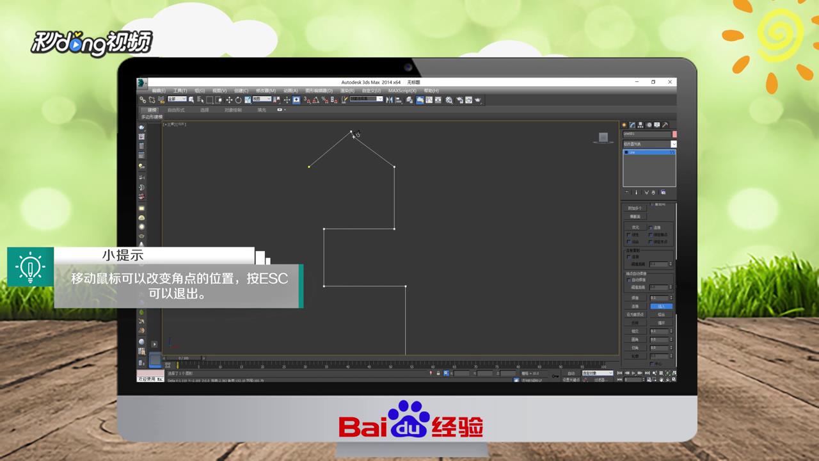Open the 修改器列表 dropdown

point(649,144)
